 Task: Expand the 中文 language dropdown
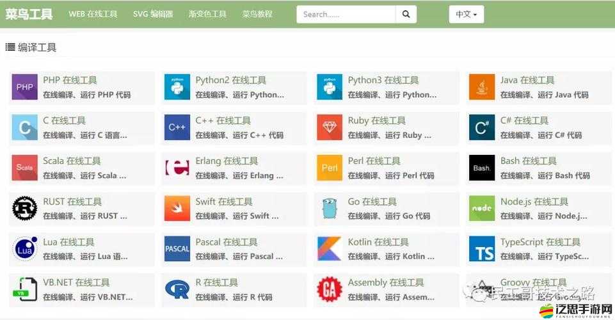pyautogui.click(x=467, y=14)
